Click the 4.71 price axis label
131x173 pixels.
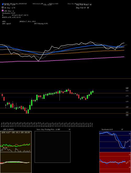pyautogui.click(x=127, y=96)
